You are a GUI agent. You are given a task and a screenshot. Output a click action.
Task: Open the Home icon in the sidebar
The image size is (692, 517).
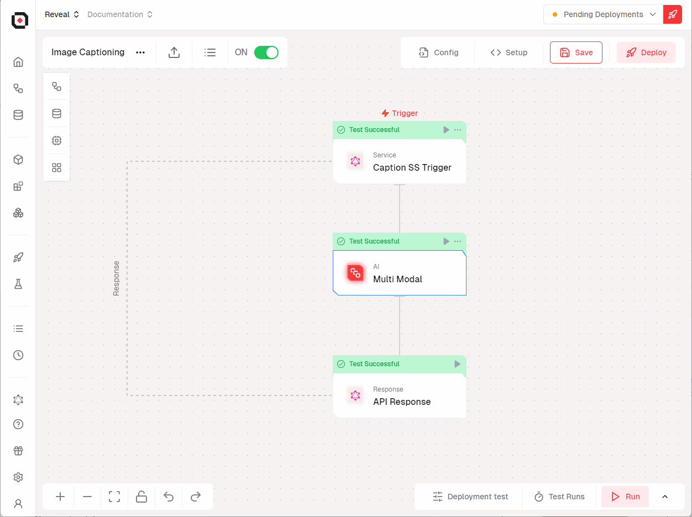coord(18,62)
